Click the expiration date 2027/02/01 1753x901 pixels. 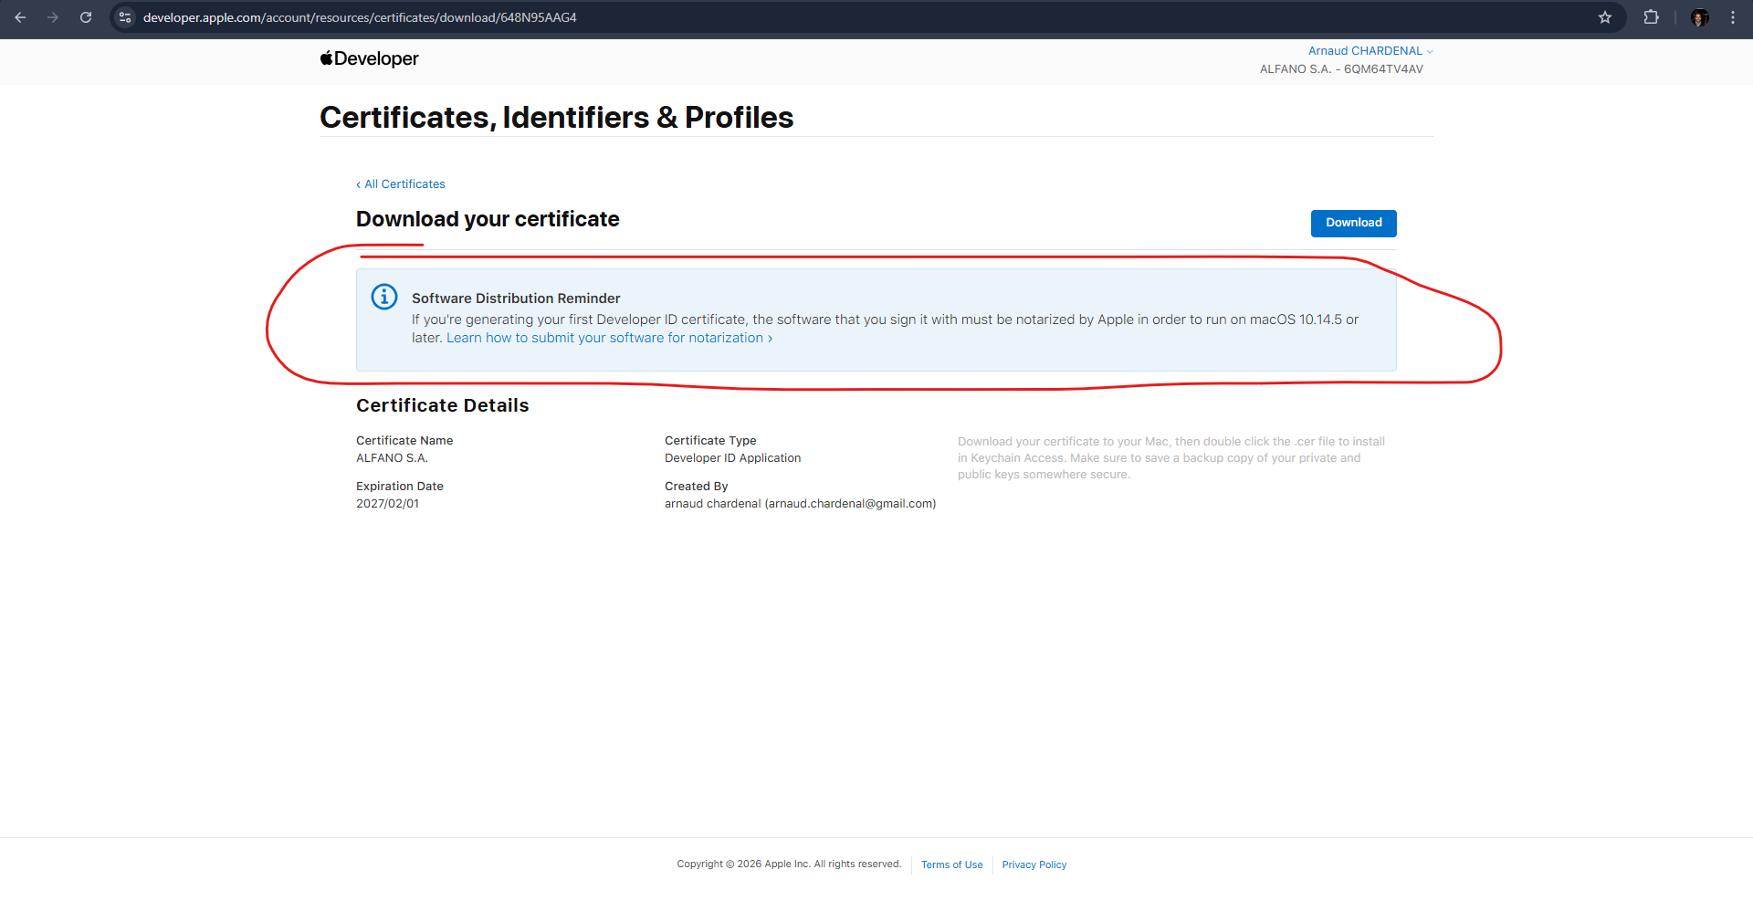(388, 504)
